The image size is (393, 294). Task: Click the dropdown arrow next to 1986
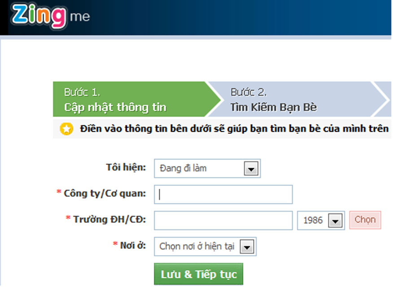[336, 220]
